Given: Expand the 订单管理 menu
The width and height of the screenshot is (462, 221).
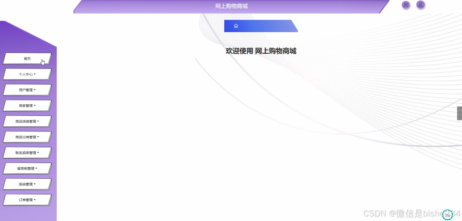Looking at the screenshot, I should (x=27, y=200).
